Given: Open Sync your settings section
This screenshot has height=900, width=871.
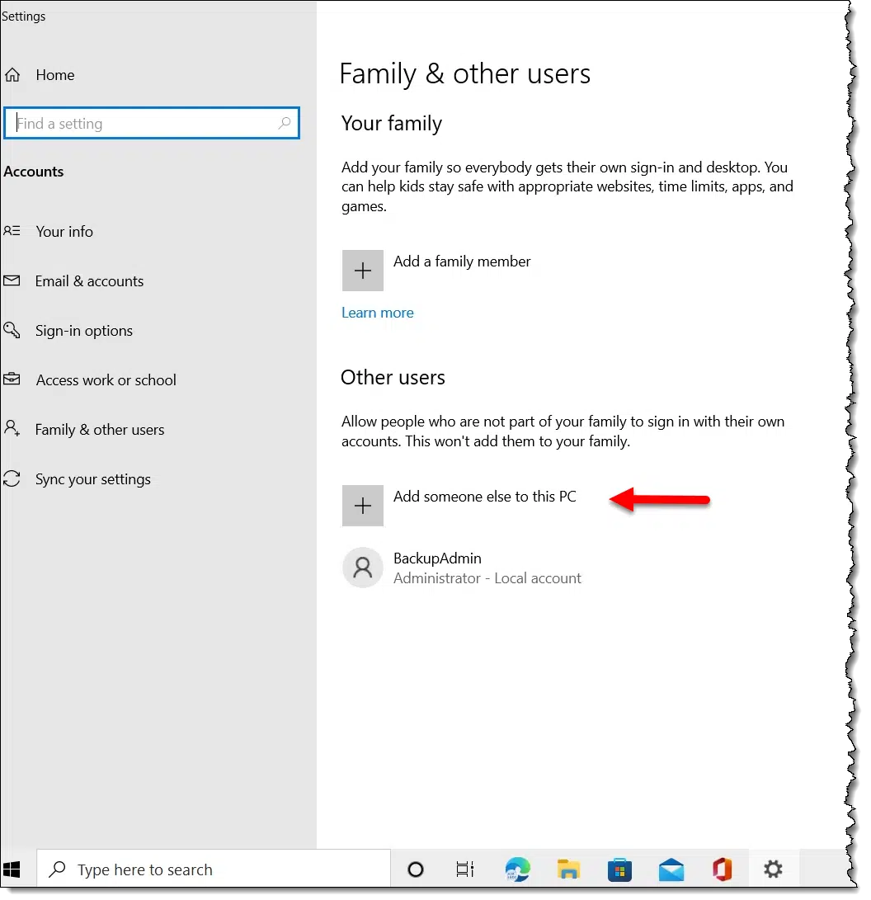Looking at the screenshot, I should tap(93, 479).
